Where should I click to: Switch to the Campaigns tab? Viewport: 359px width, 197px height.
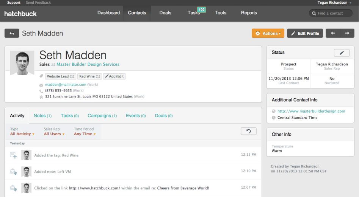tap(102, 116)
